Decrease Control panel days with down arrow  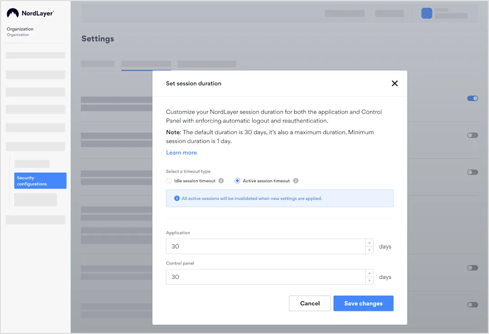coord(369,281)
